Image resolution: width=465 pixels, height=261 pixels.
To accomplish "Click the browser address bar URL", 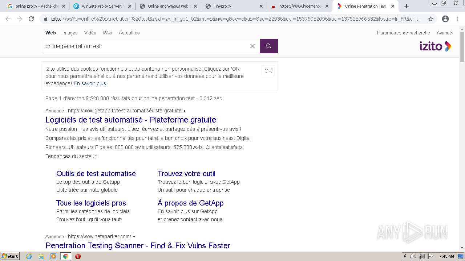I will pyautogui.click(x=235, y=19).
